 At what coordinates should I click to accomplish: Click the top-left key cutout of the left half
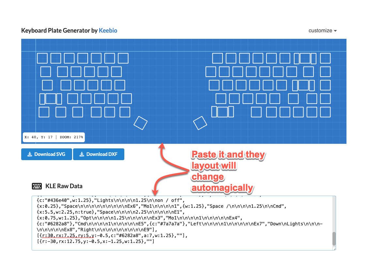pos(42,58)
